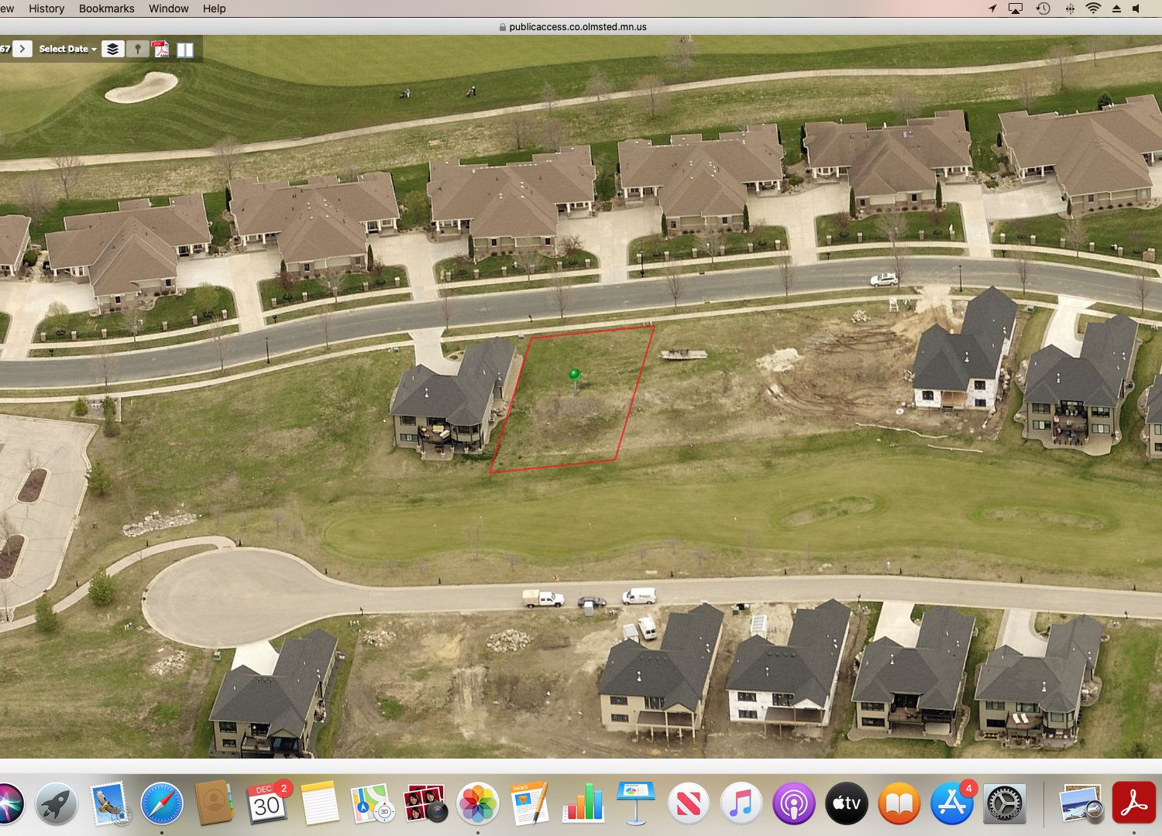Open Pages from the Dock
The width and height of the screenshot is (1162, 836).
coord(531,803)
